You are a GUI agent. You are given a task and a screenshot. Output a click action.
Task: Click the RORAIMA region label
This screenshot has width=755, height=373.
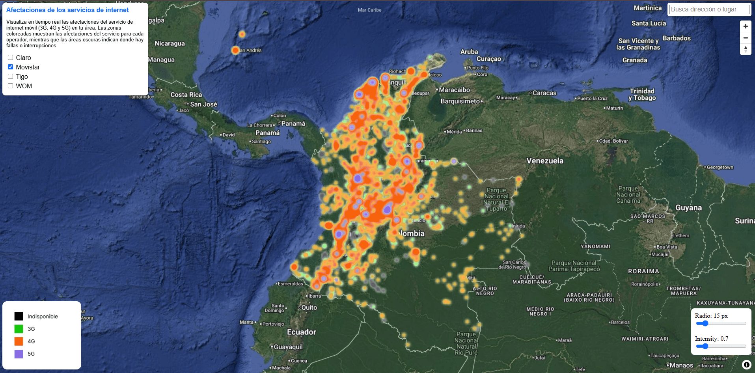(643, 271)
